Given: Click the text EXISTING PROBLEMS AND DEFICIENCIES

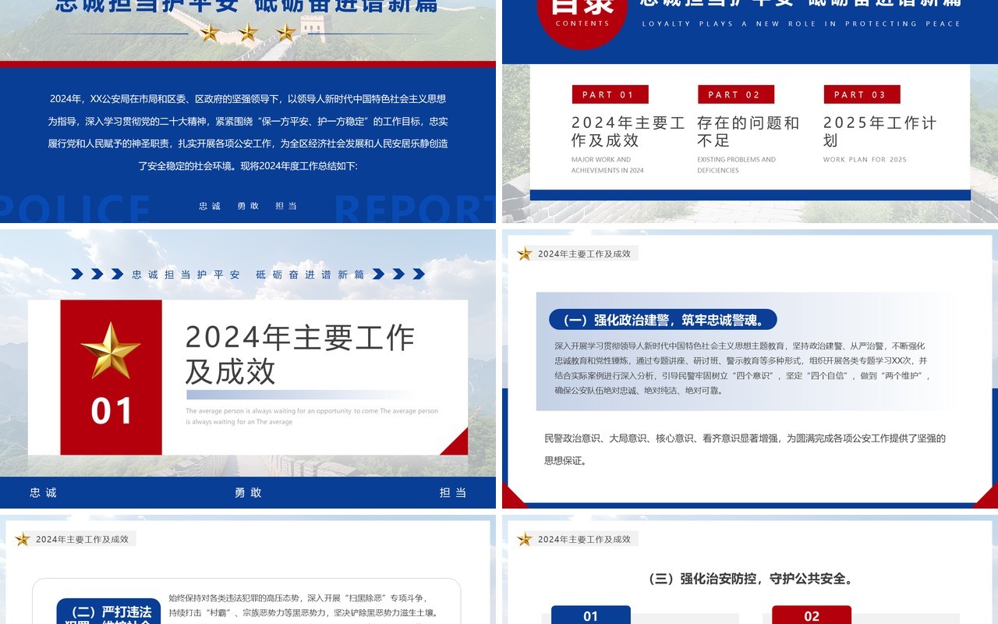Looking at the screenshot, I should pos(736,165).
